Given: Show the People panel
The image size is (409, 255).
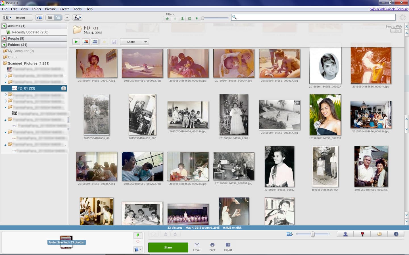Looking at the screenshot, I should pyautogui.click(x=345, y=234).
